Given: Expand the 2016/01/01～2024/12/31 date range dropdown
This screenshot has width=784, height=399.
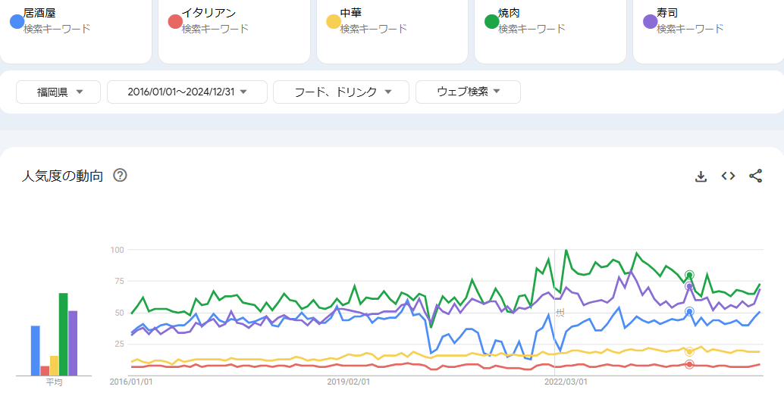Looking at the screenshot, I should (x=187, y=92).
